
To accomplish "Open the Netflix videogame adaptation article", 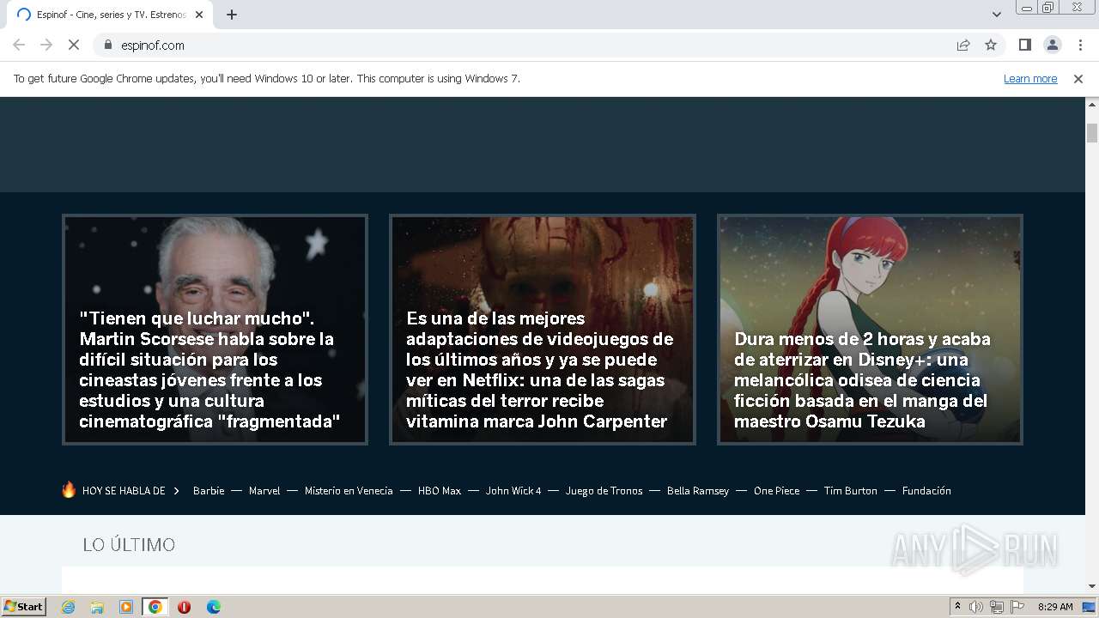I will [x=543, y=330].
